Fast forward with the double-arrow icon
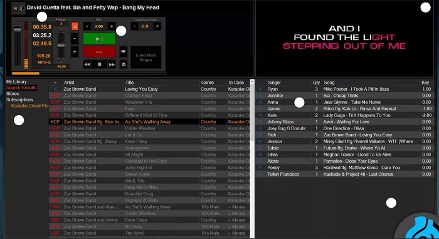Viewport: 439px width, 239px height. point(112,64)
